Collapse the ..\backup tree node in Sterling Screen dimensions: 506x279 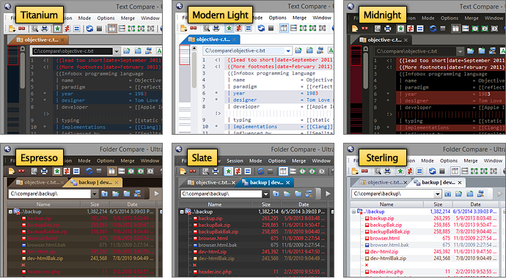tap(354, 212)
